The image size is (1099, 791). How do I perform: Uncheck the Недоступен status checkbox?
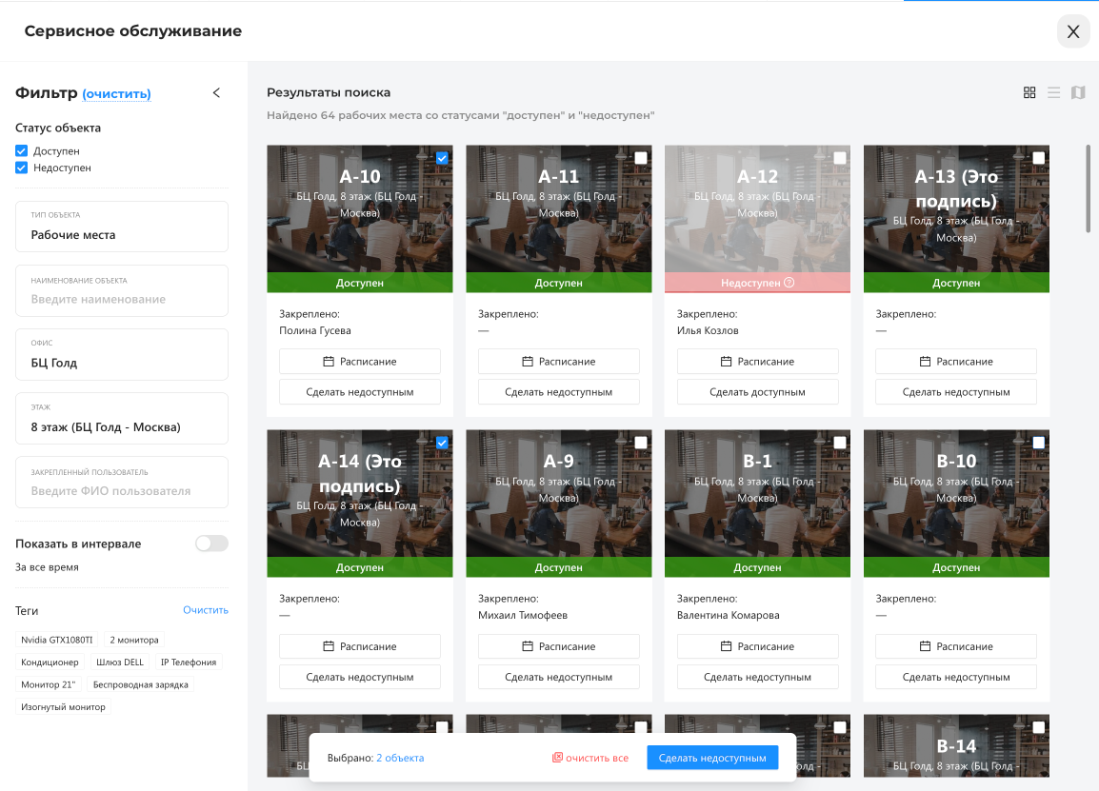[x=22, y=168]
